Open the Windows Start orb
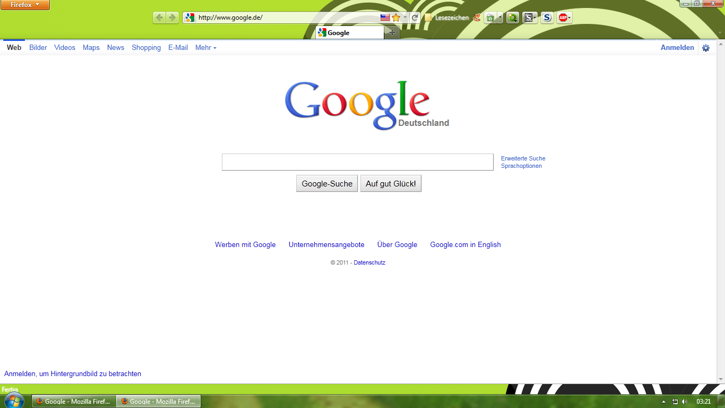Viewport: 725px width, 408px height. pos(14,401)
